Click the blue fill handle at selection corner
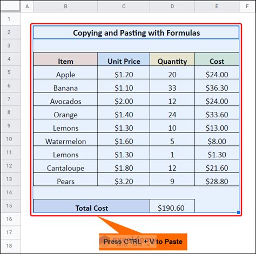Screen dimensions: 256x254 point(239,212)
